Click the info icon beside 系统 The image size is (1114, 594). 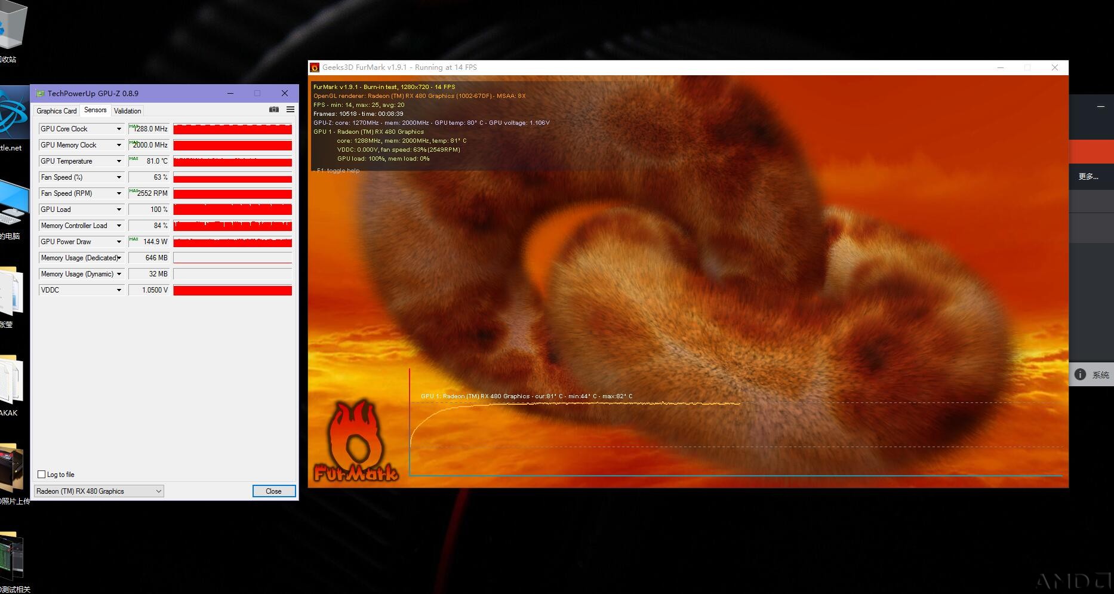tap(1080, 374)
